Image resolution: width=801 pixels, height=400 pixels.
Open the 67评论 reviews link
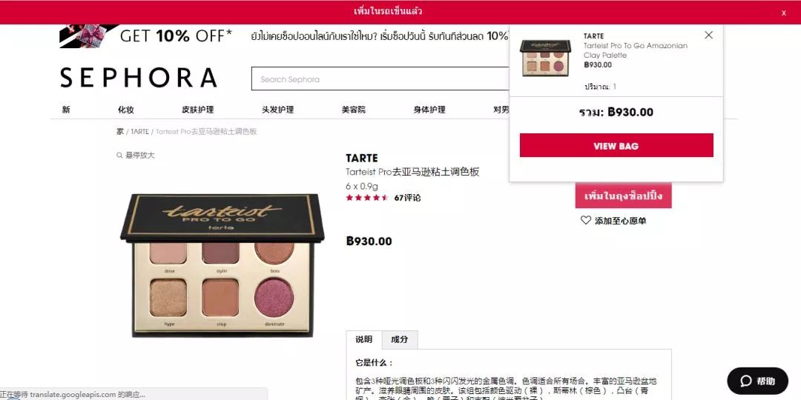click(407, 198)
